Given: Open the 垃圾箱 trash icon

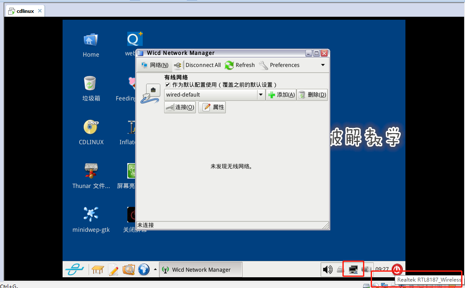Looking at the screenshot, I should [x=91, y=88].
